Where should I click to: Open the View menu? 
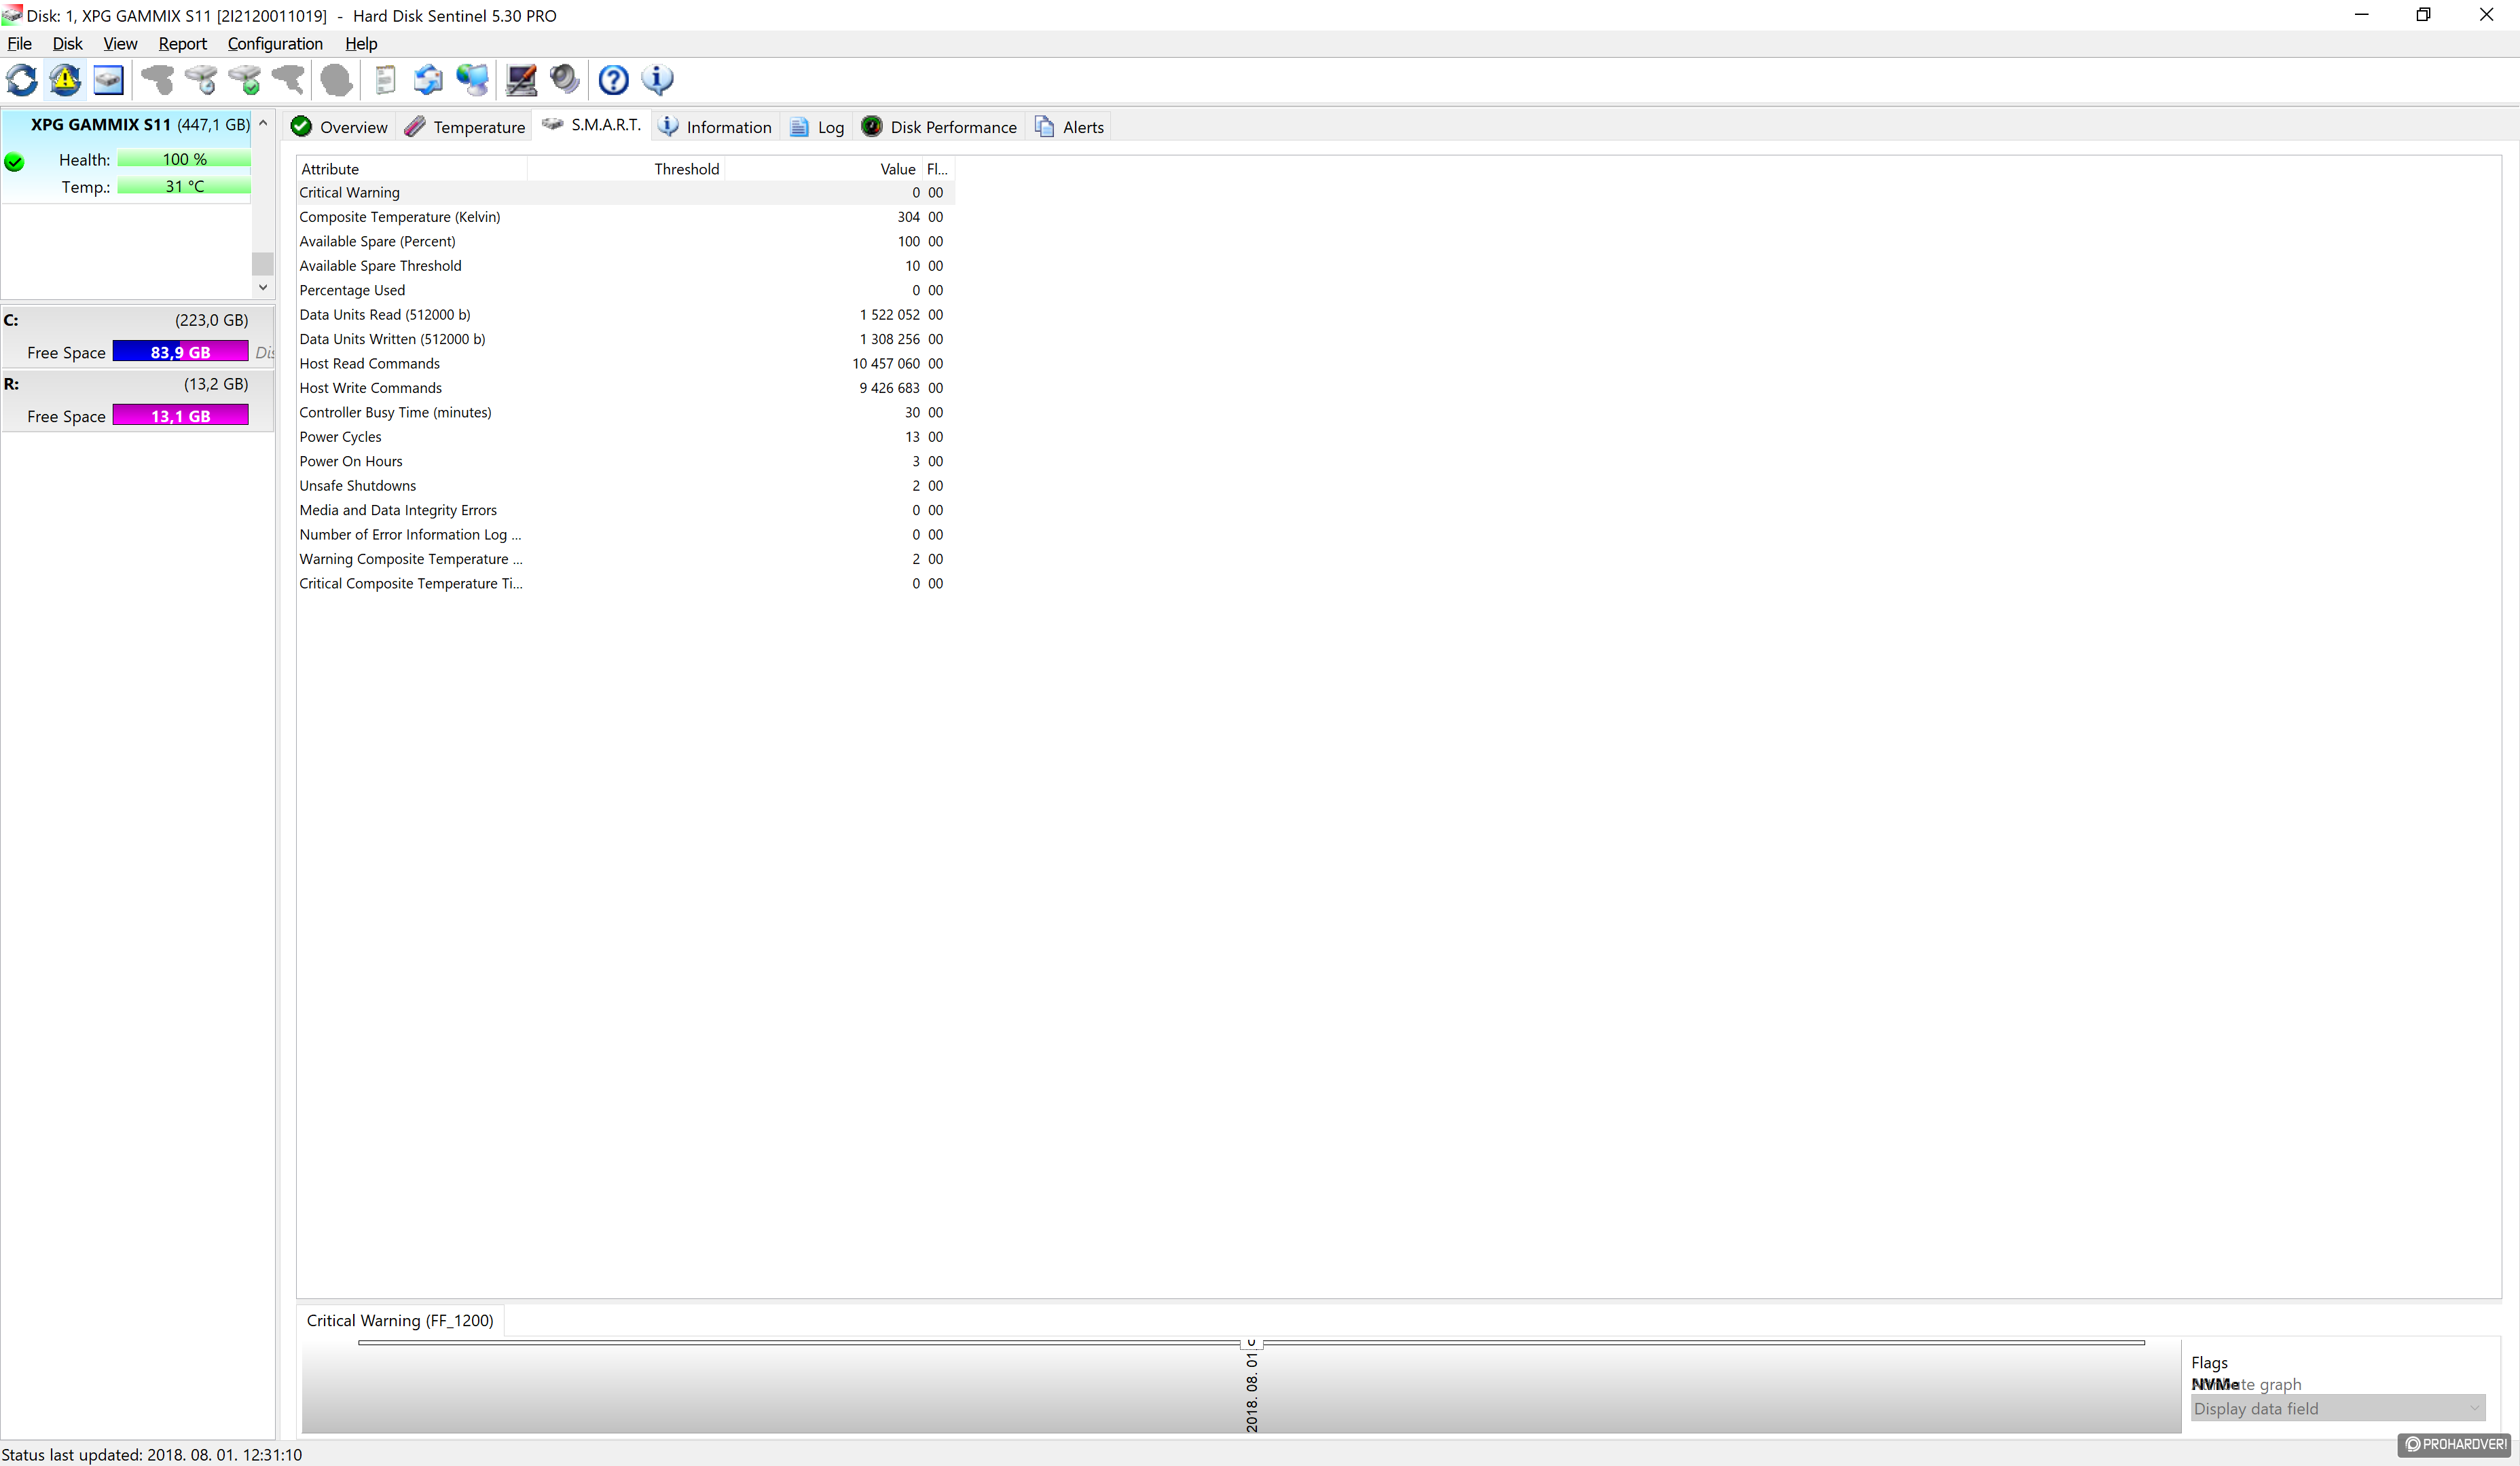tap(120, 44)
